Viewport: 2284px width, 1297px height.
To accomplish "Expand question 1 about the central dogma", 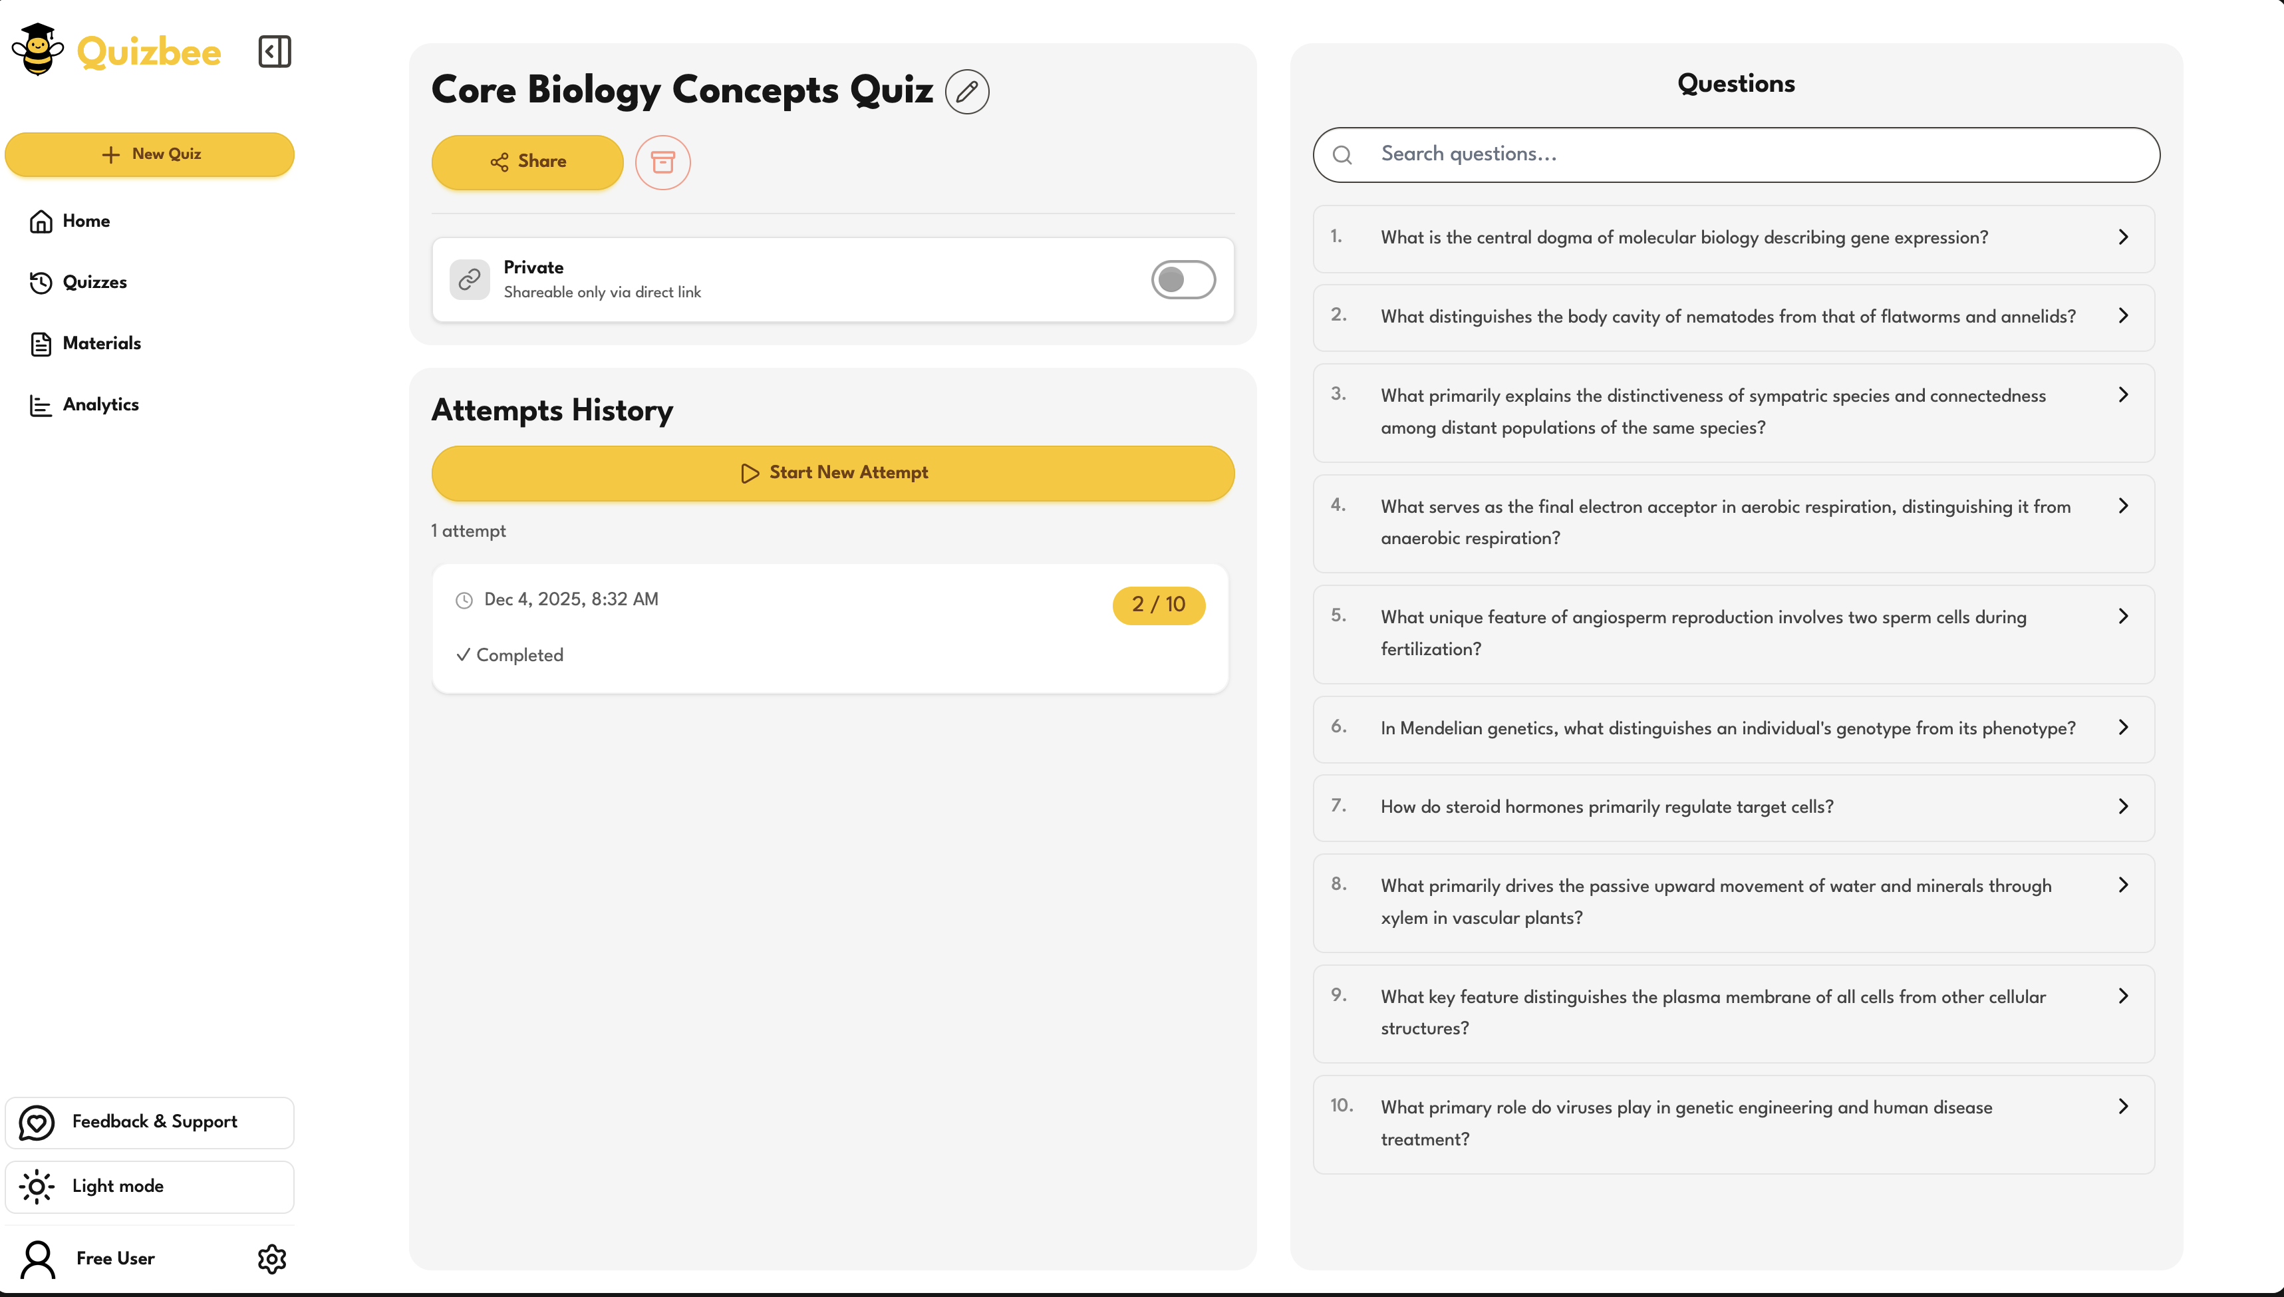I will (1733, 238).
